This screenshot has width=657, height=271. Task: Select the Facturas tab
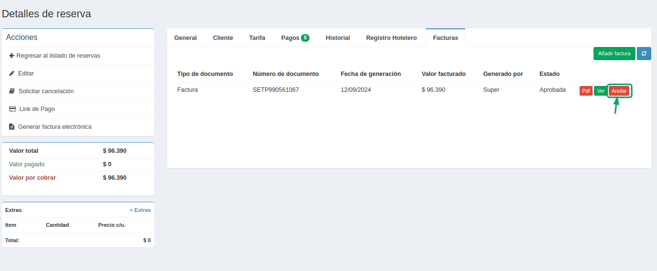click(x=446, y=38)
